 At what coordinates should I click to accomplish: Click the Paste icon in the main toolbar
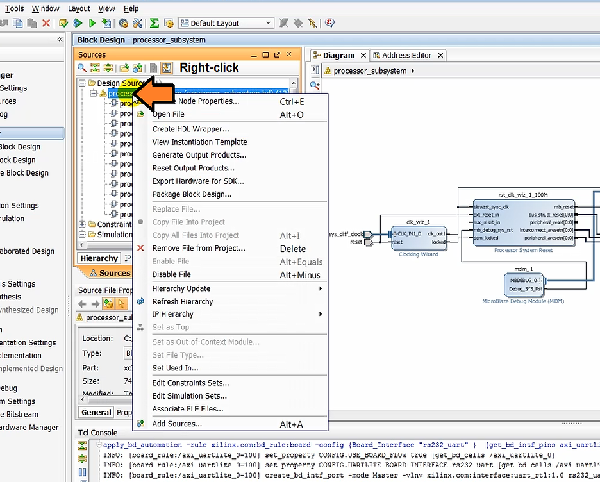[33, 23]
